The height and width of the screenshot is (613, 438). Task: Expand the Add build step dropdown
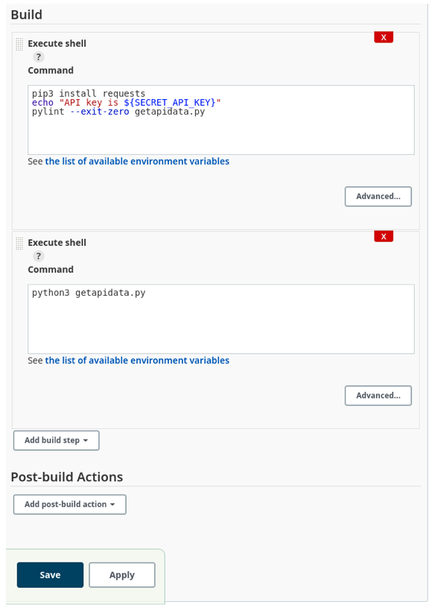[57, 440]
